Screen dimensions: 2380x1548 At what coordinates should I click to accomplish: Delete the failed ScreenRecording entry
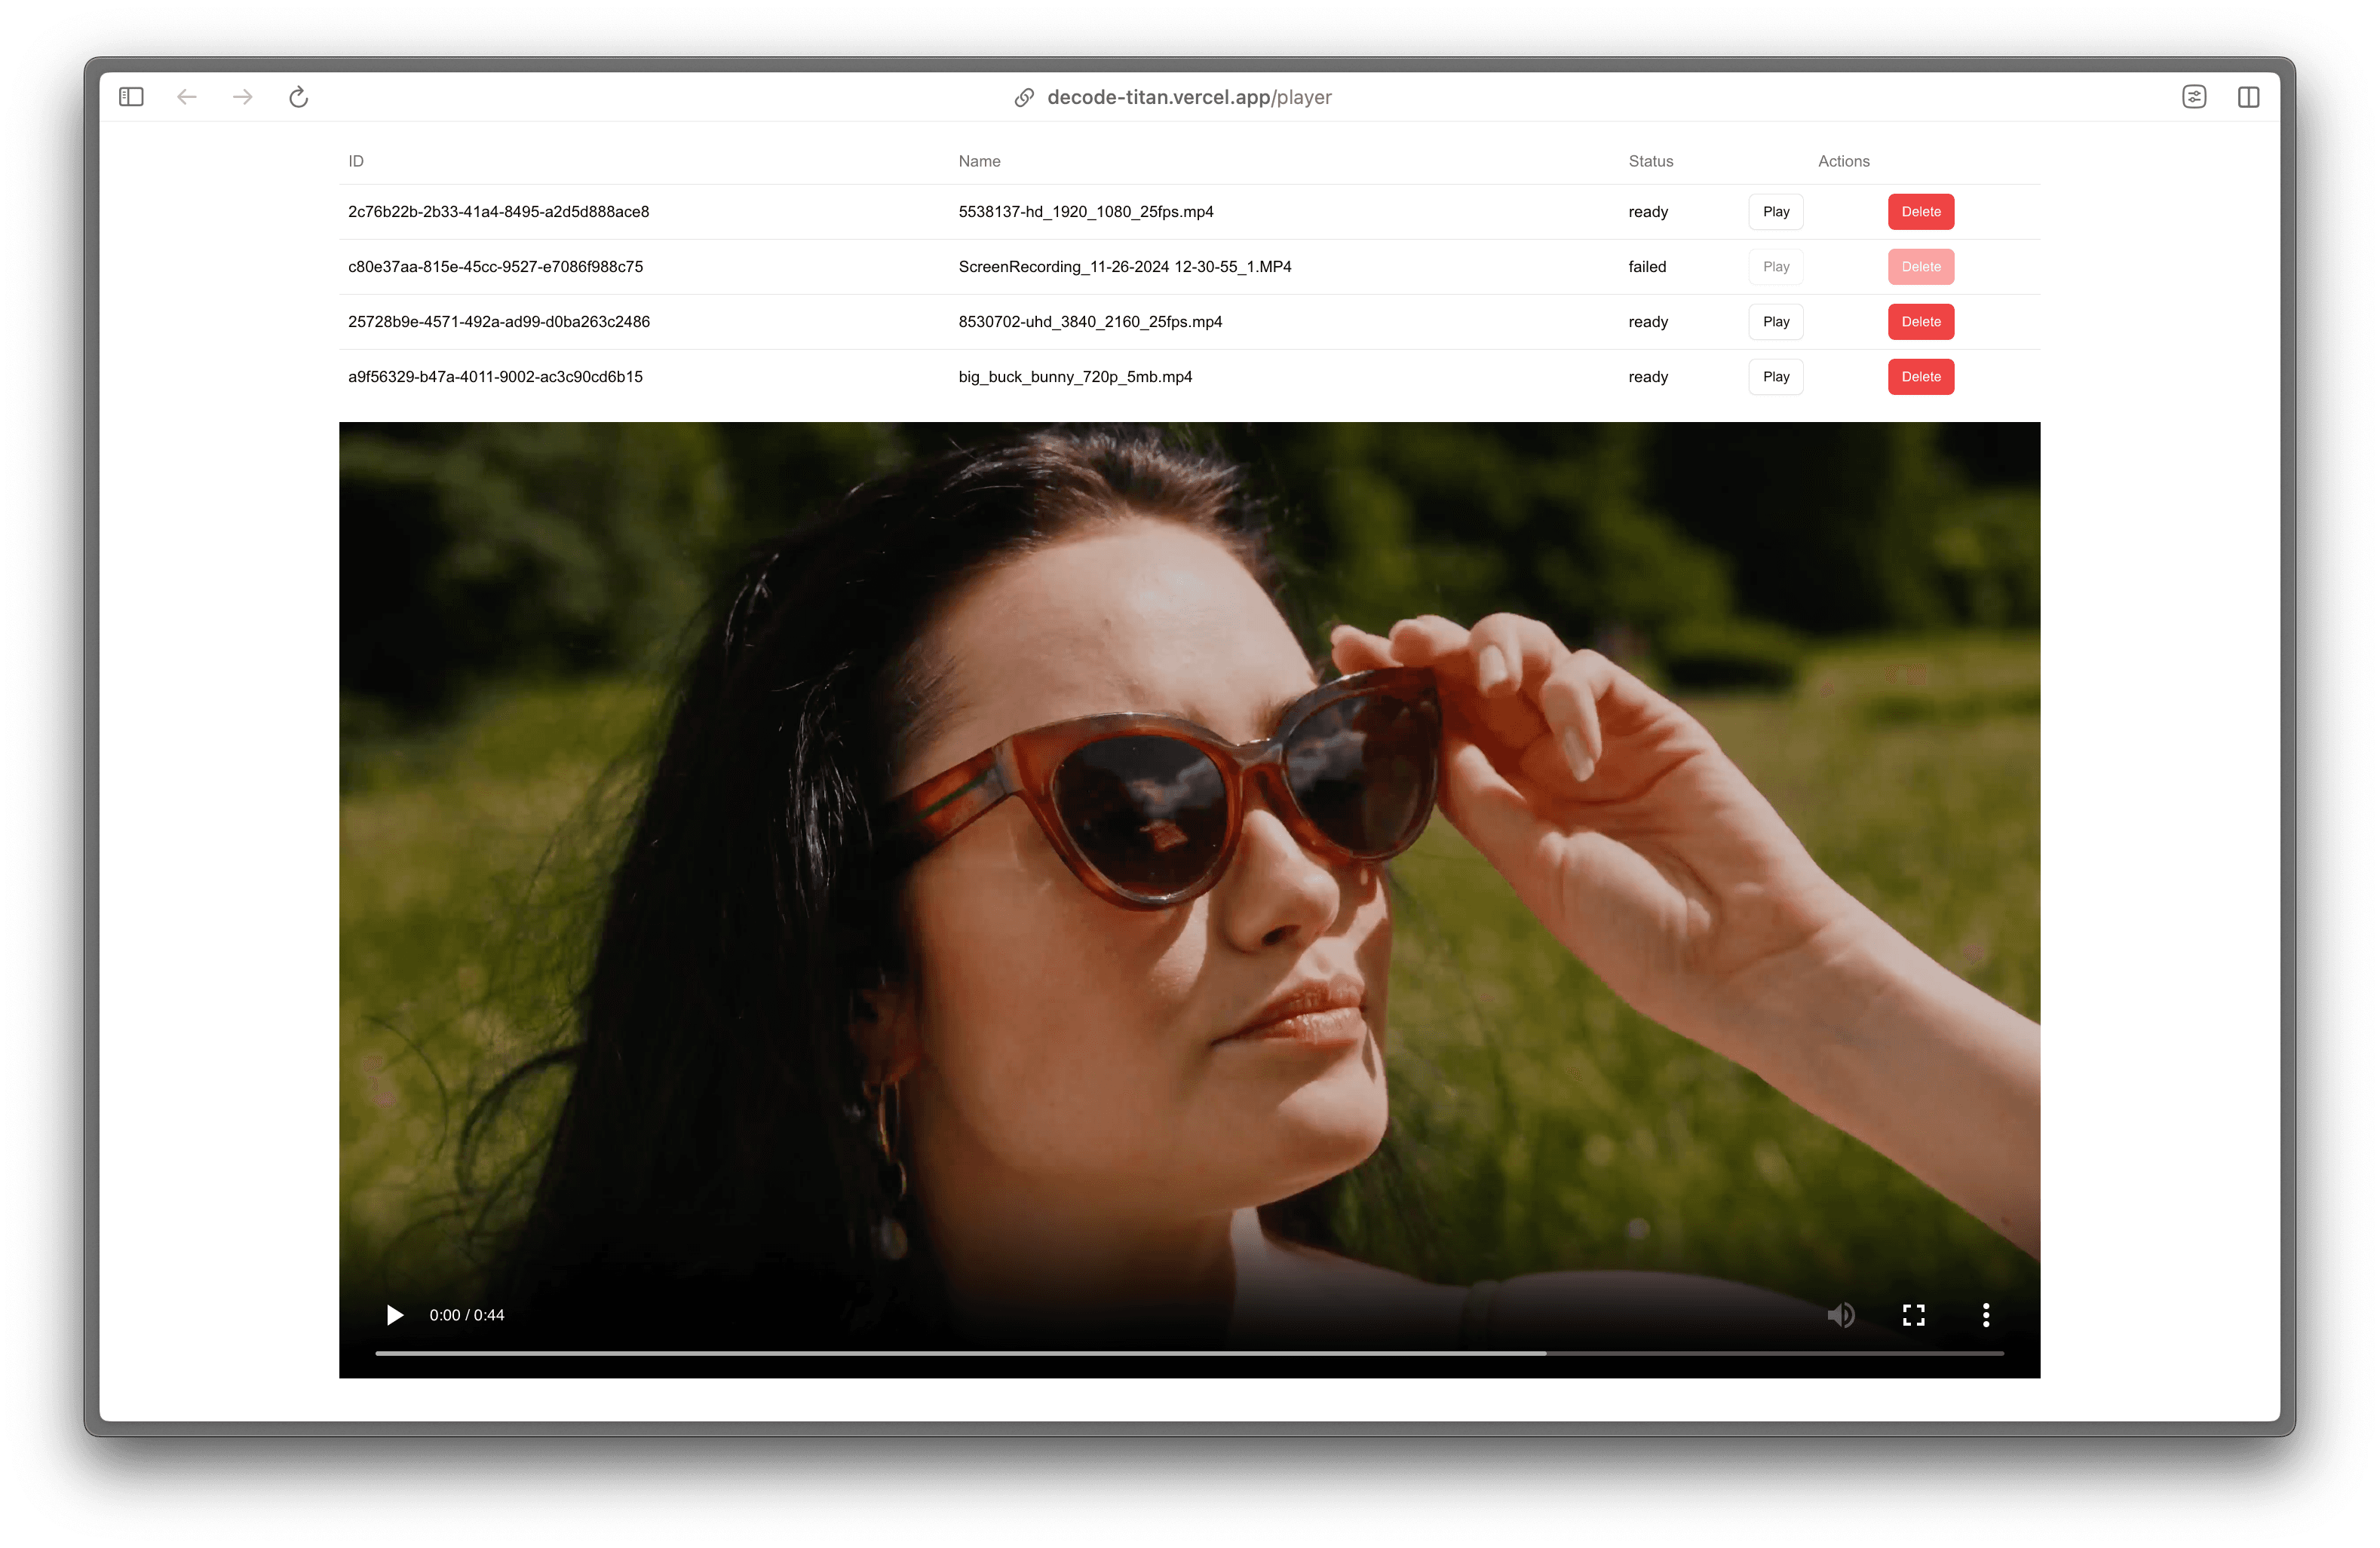[x=1921, y=267]
